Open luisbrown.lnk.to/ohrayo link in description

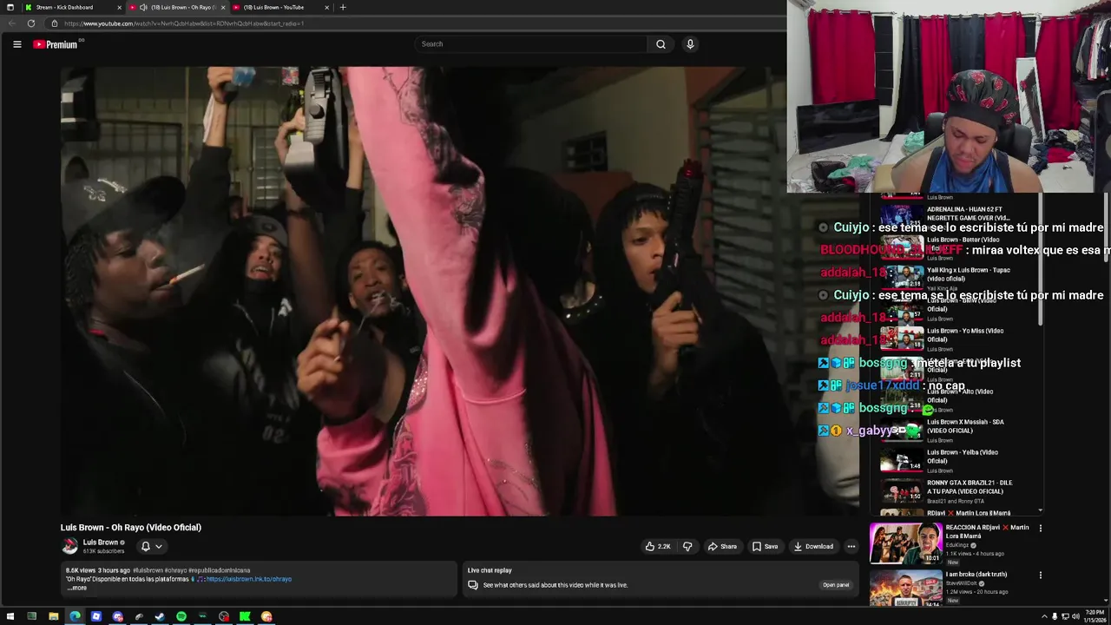point(248,579)
